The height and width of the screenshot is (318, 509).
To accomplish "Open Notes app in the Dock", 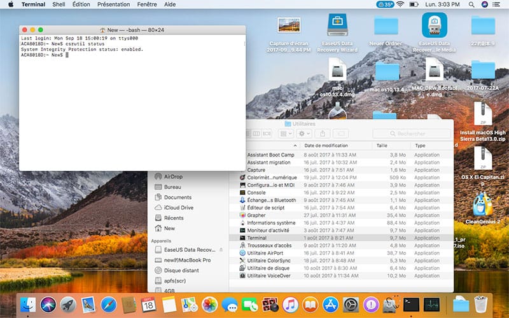I will click(169, 305).
